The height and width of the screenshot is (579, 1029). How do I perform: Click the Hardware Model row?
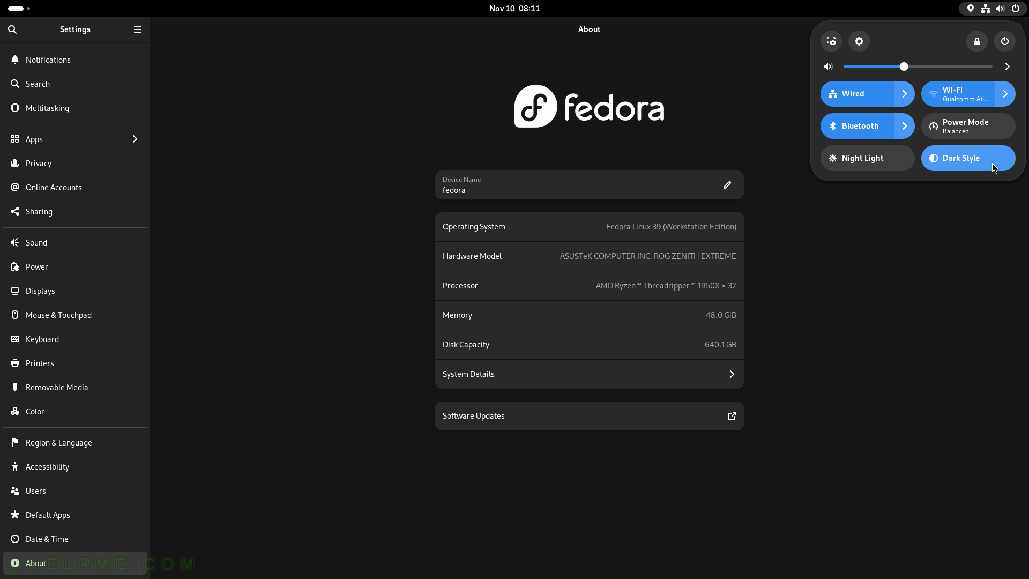(590, 256)
